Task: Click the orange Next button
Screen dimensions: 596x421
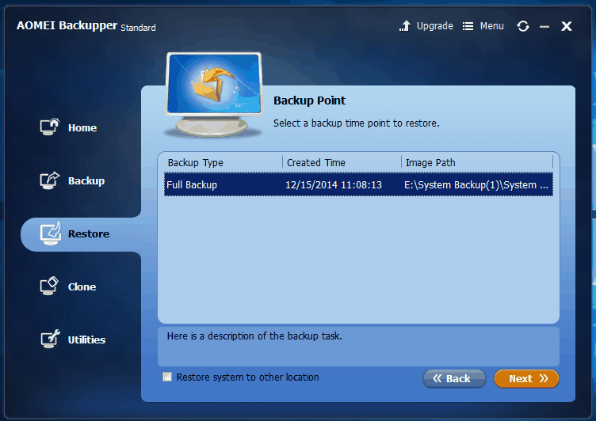Action: click(526, 378)
